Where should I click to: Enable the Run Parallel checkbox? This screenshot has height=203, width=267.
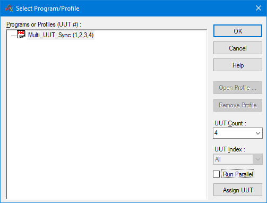[x=216, y=174]
